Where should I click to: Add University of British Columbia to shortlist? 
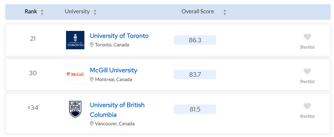tap(307, 106)
